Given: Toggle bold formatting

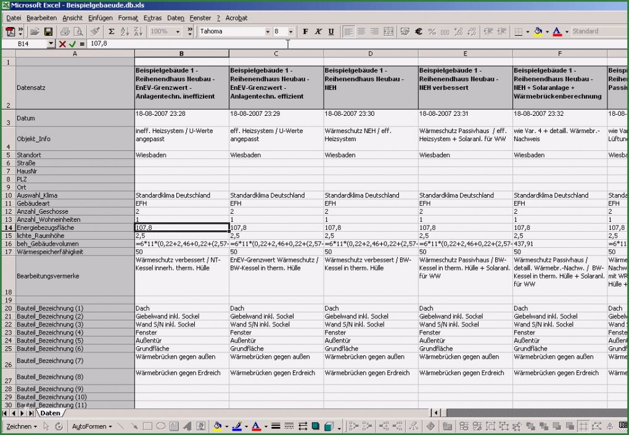Looking at the screenshot, I should (305, 31).
